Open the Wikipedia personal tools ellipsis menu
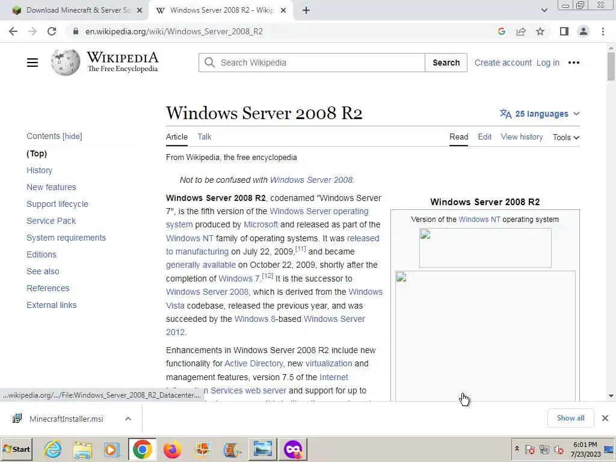Viewport: 616px width, 462px height. pyautogui.click(x=573, y=63)
